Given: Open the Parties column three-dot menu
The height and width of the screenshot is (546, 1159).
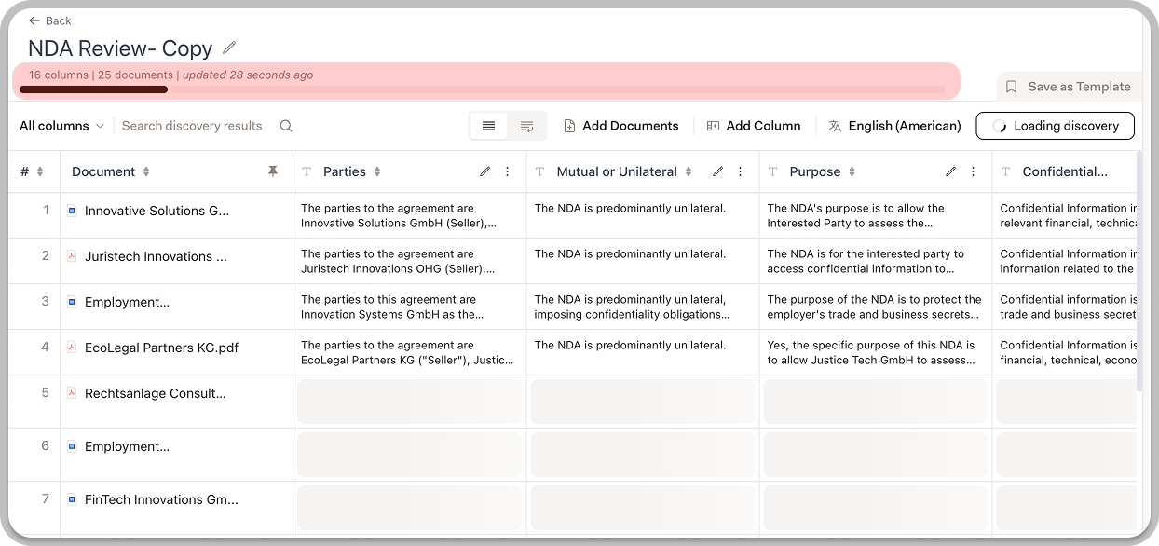Looking at the screenshot, I should click(507, 171).
